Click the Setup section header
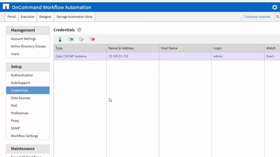This screenshot has width=280, height=157. tap(28, 67)
